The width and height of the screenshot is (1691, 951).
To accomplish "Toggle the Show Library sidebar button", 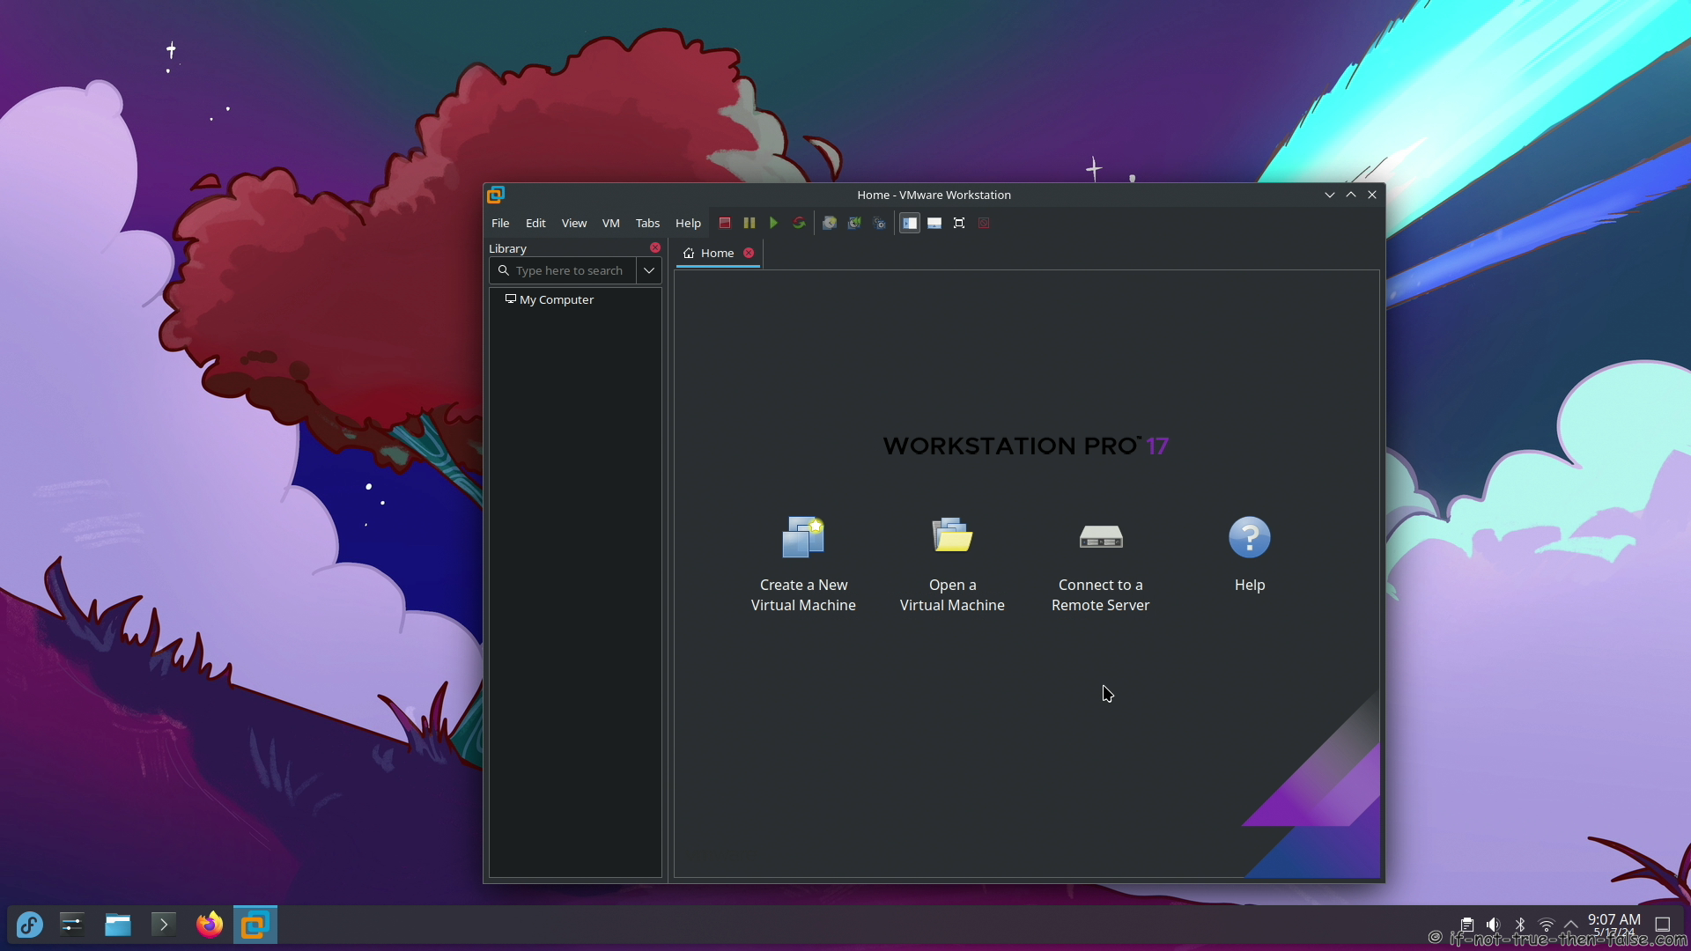I will (x=910, y=223).
